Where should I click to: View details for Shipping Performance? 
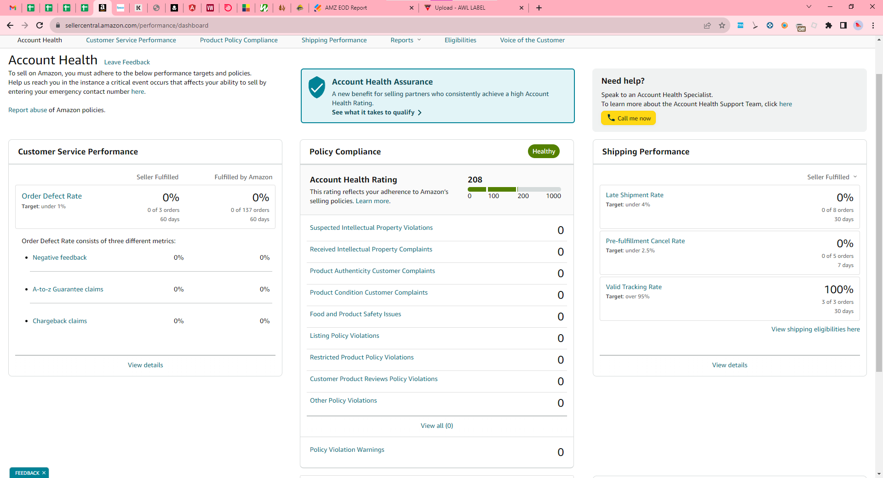(730, 365)
